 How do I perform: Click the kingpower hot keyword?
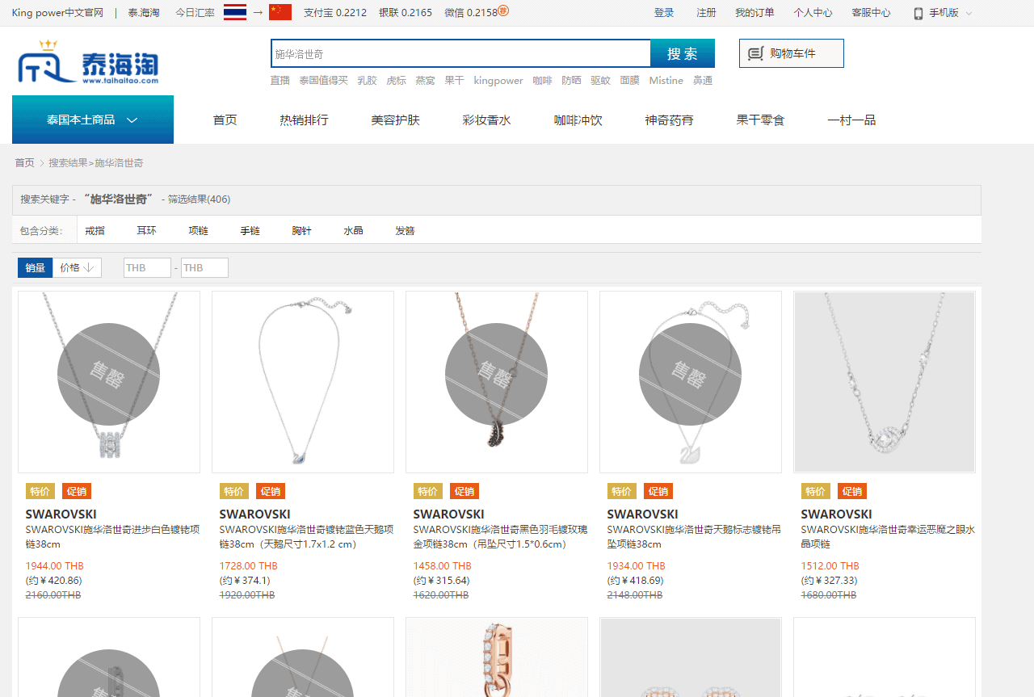(x=498, y=81)
